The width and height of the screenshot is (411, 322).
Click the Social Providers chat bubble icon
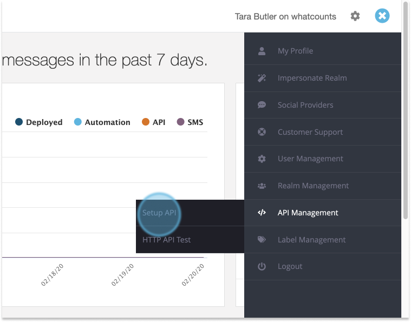(x=262, y=105)
